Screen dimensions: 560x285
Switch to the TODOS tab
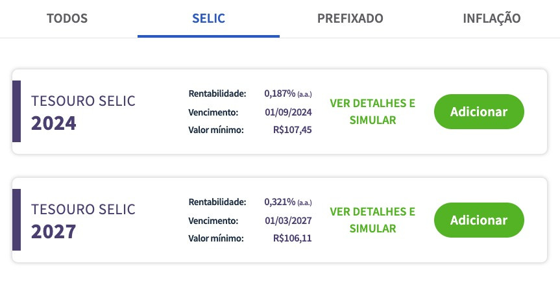pyautogui.click(x=67, y=18)
